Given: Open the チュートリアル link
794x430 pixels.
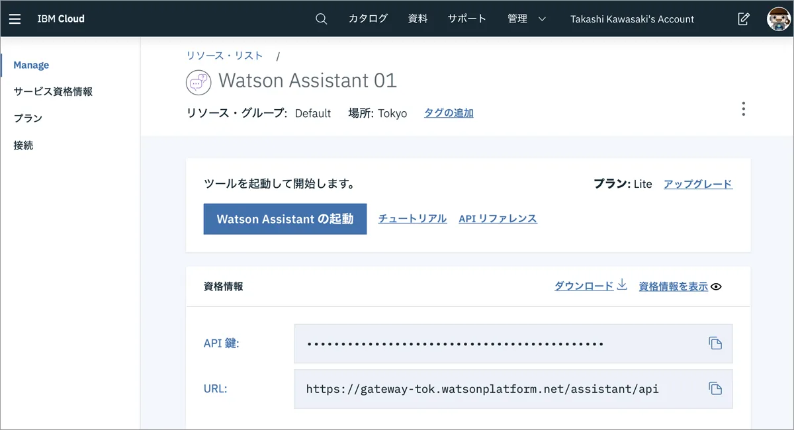Looking at the screenshot, I should coord(412,219).
